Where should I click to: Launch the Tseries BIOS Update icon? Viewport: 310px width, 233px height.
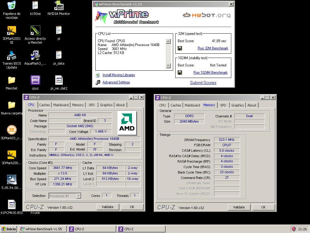pos(12,56)
